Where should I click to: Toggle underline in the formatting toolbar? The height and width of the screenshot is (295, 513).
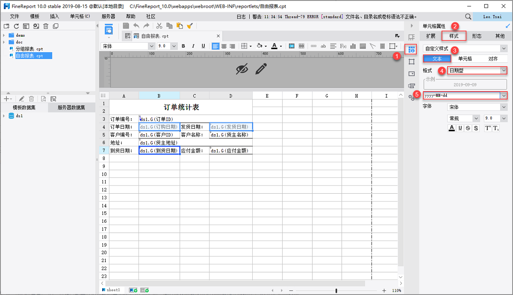203,46
